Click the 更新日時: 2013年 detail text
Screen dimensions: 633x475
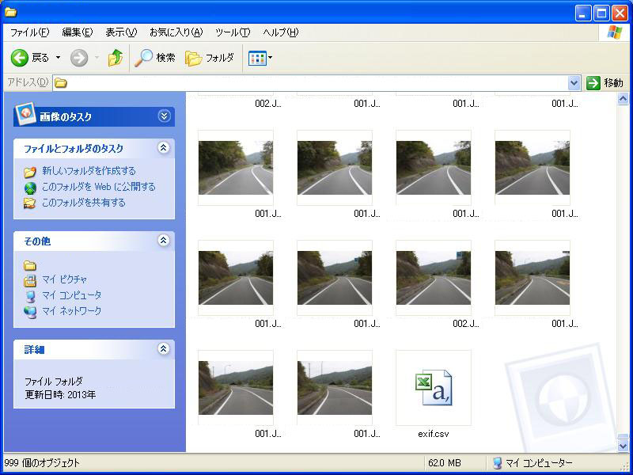60,394
